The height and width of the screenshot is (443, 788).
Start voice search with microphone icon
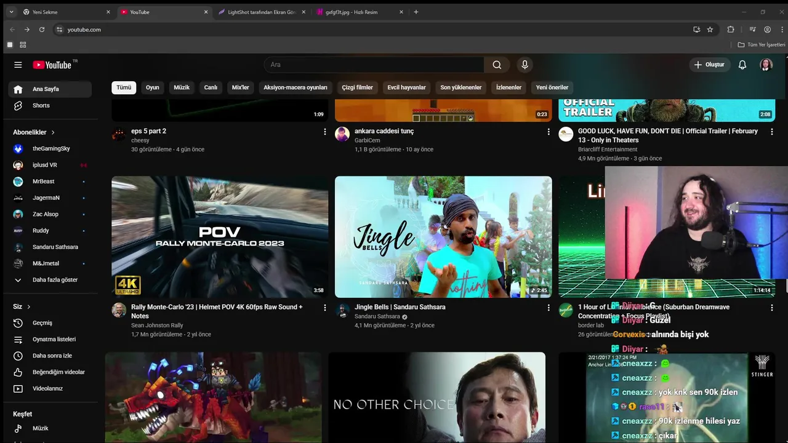point(525,65)
